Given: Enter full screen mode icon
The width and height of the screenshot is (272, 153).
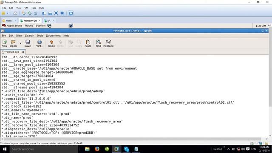Looking at the screenshot, I should click(56, 13).
